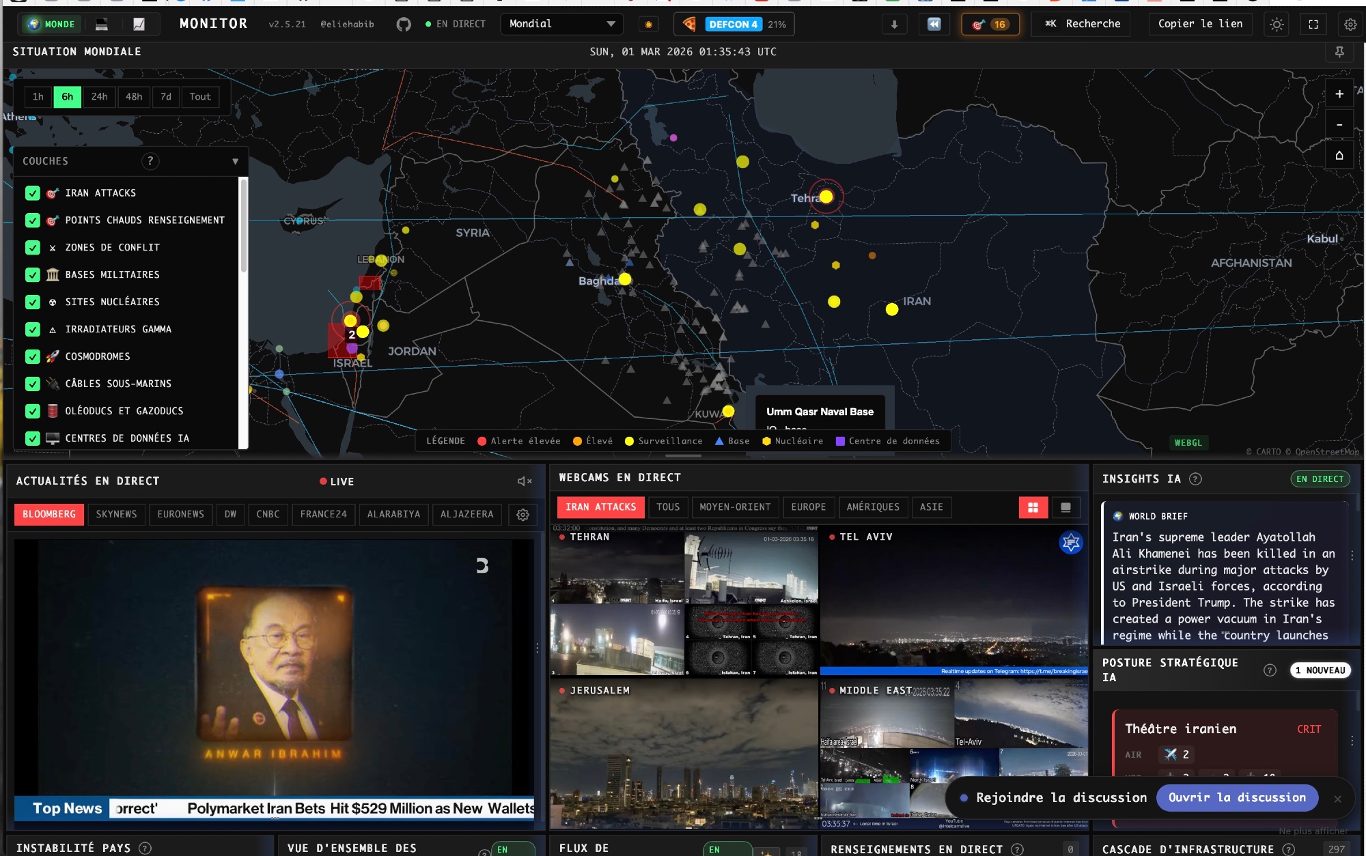Viewport: 1366px width, 856px height.
Task: Collapse the Couches layers panel
Action: 235,162
